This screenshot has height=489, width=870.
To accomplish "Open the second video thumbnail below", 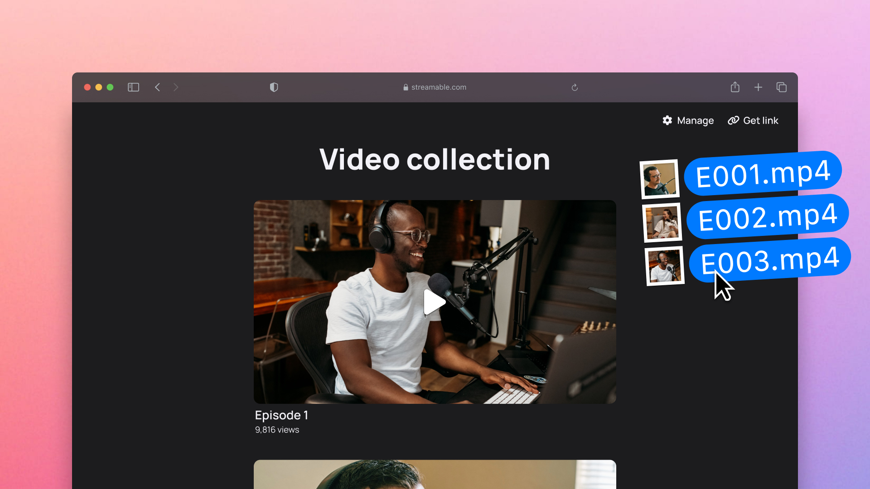I will coord(434,474).
